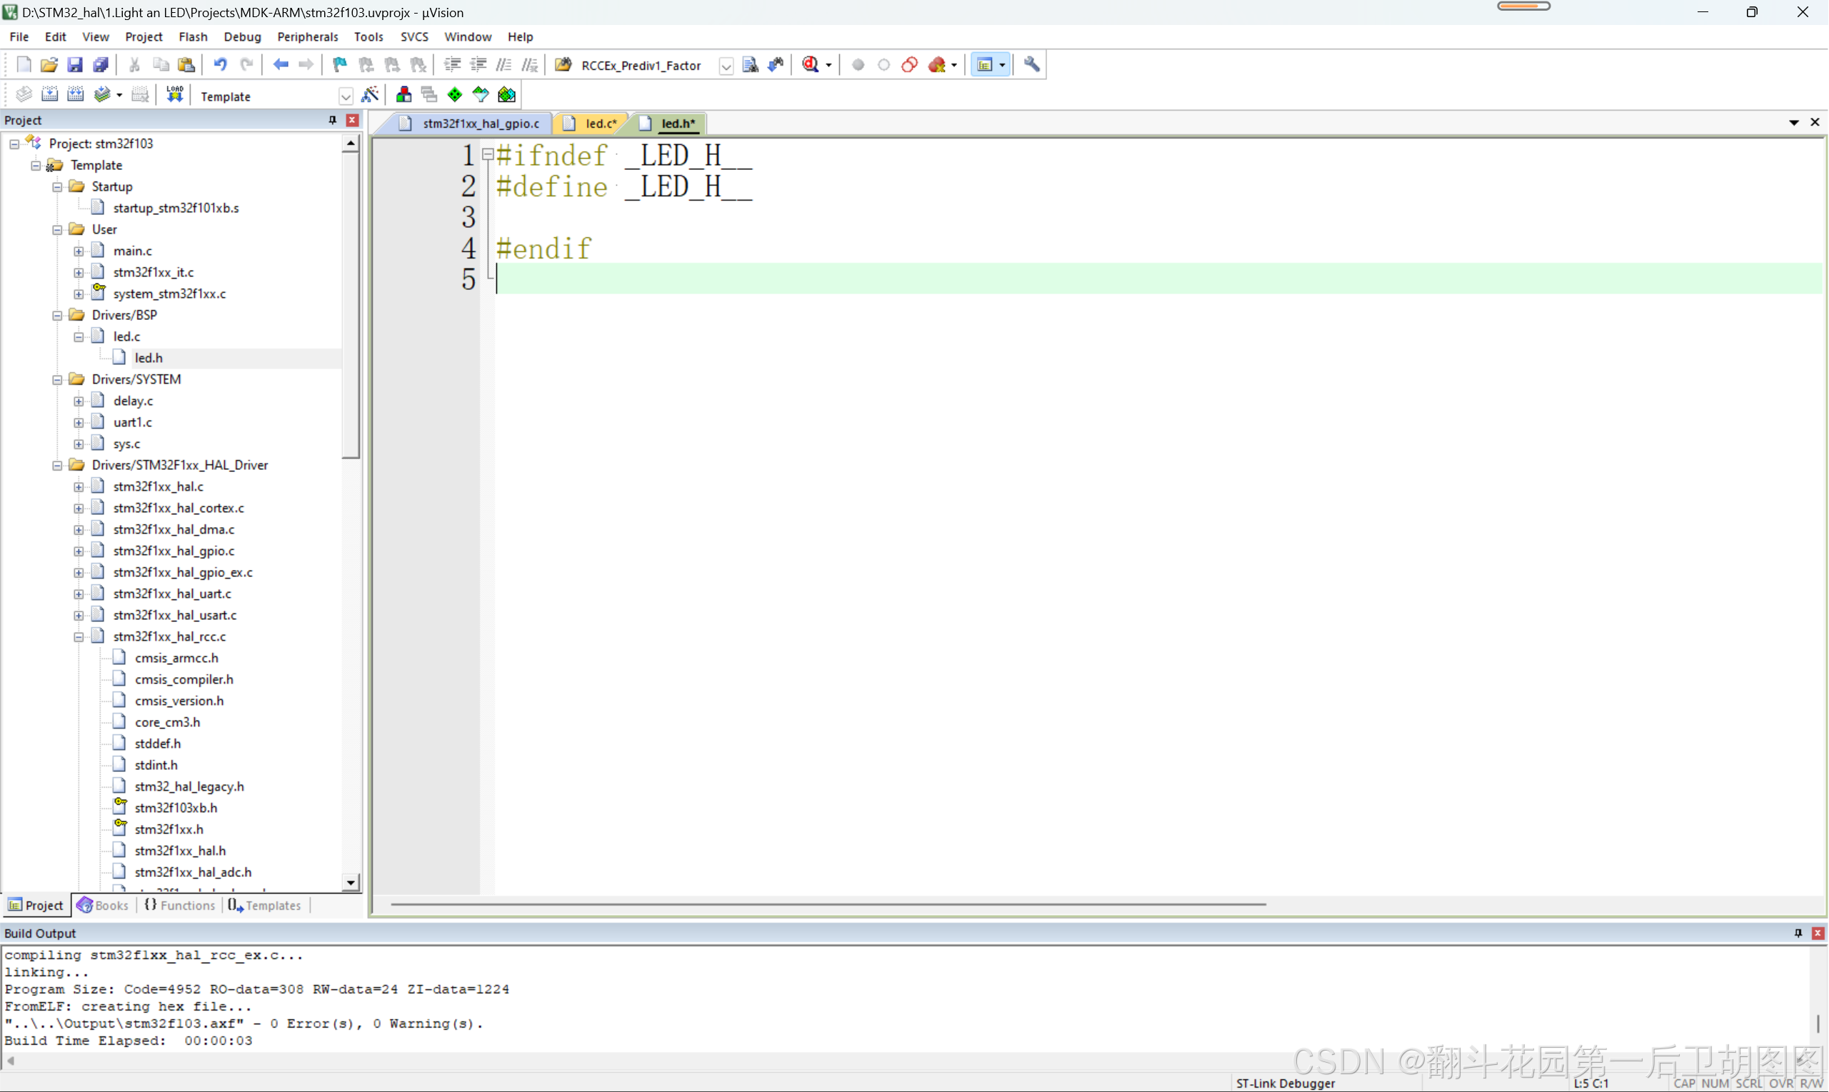1829x1092 pixels.
Task: Open Configuration wrench icon
Action: click(x=1031, y=65)
